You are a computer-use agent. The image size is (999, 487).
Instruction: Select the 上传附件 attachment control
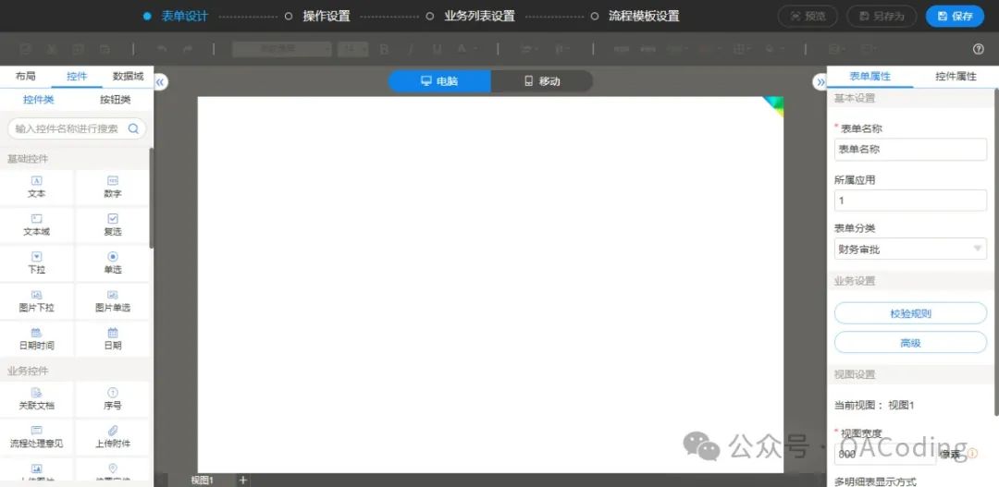point(113,436)
